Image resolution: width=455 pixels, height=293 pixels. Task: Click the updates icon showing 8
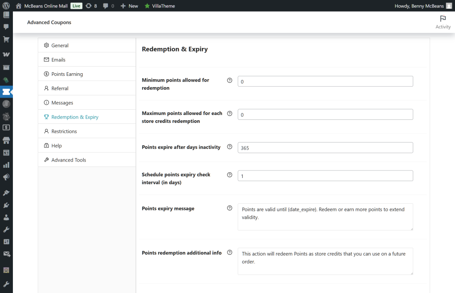click(x=92, y=6)
